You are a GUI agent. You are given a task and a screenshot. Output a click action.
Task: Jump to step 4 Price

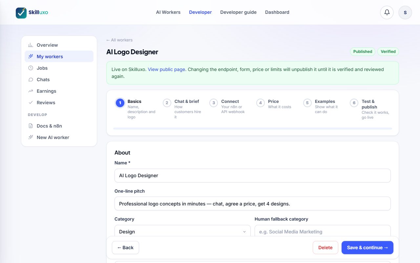274,104
